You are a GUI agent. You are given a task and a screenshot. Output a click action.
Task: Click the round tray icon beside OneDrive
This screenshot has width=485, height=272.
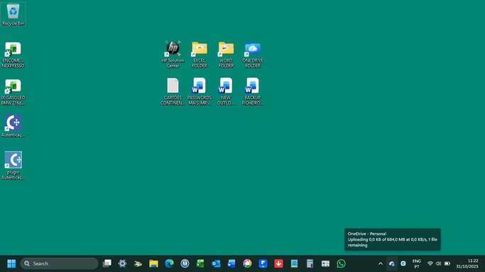pos(403,263)
